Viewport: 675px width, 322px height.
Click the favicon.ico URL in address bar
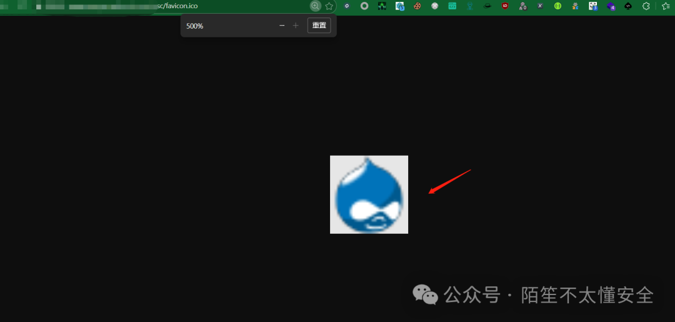(x=177, y=6)
